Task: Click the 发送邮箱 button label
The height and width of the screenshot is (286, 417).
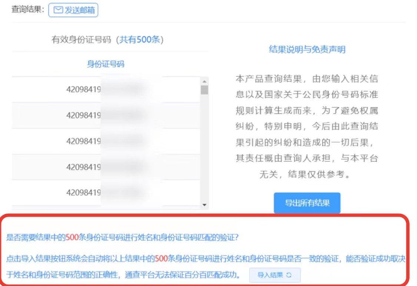Action: pyautogui.click(x=79, y=10)
